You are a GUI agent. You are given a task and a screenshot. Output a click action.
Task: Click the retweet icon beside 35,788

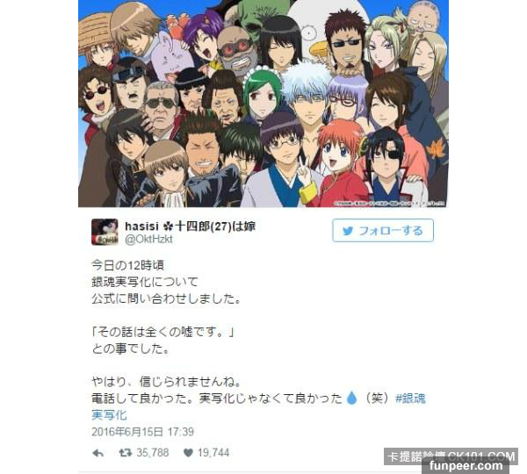pos(125,453)
